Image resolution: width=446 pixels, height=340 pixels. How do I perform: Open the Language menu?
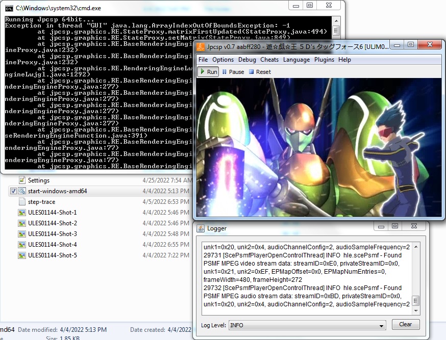point(296,60)
